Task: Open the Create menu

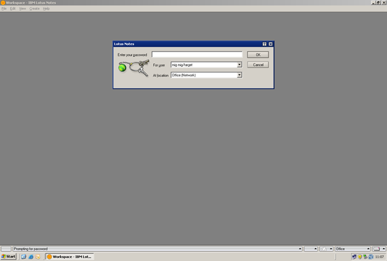Action: pos(34,9)
